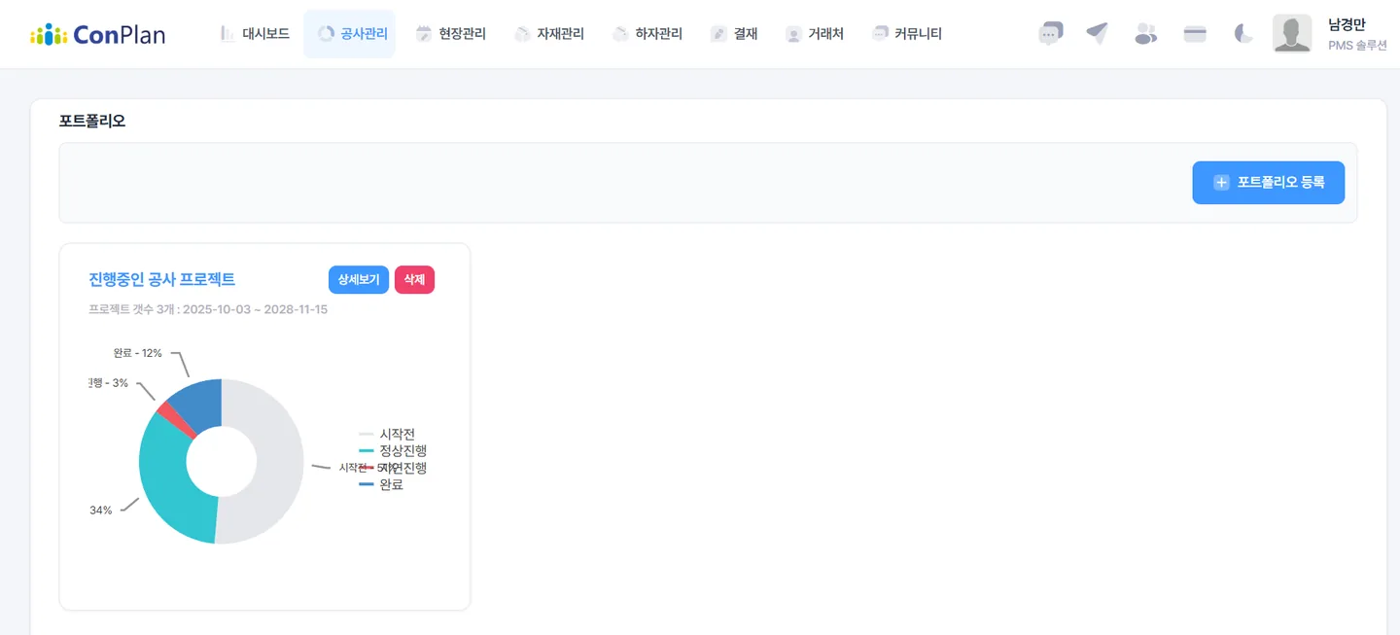Viewport: 1400px width, 635px height.
Task: Open the users group icon
Action: pos(1146,34)
